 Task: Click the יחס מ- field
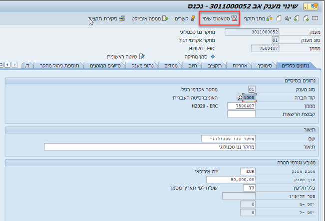click(x=248, y=204)
